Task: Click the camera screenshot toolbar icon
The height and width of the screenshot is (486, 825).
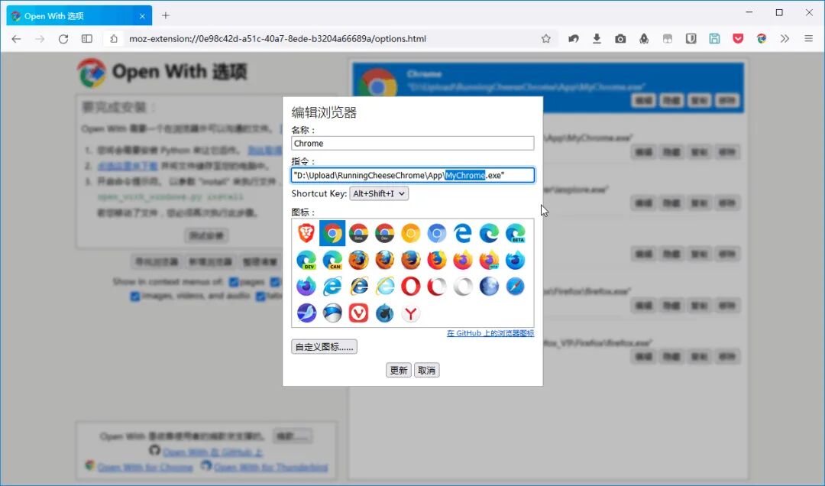Action: pos(620,38)
